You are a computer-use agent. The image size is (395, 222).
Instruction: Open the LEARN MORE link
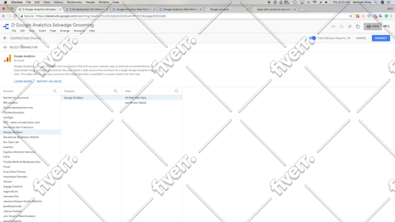(23, 82)
